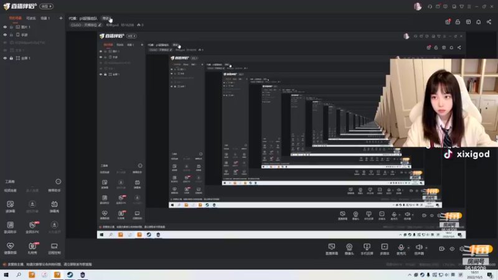Select the 文本 1 source row

tap(32, 50)
